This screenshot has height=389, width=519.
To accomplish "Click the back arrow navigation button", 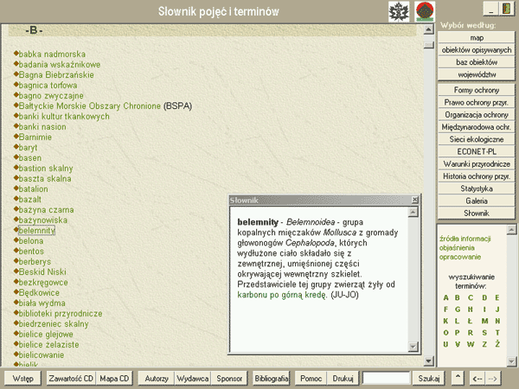I will (477, 378).
